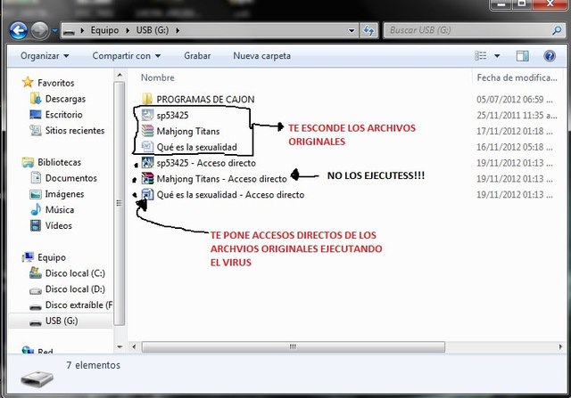This screenshot has width=571, height=398.
Task: Open recent locations dropdown beside navigation arrows
Action: [x=54, y=31]
